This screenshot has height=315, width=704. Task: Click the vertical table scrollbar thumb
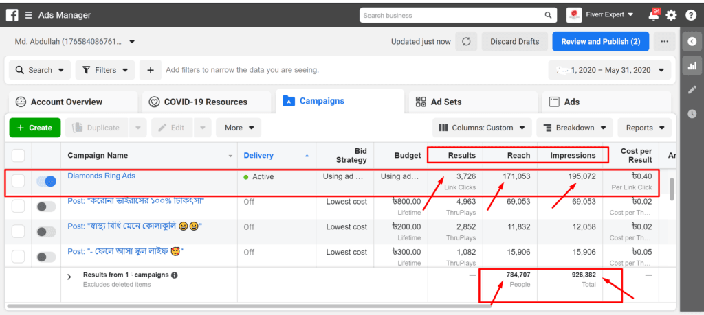[672, 189]
